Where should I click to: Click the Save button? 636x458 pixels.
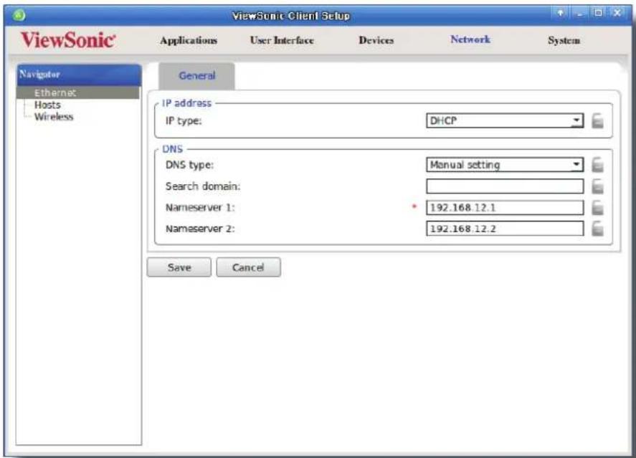pyautogui.click(x=179, y=267)
